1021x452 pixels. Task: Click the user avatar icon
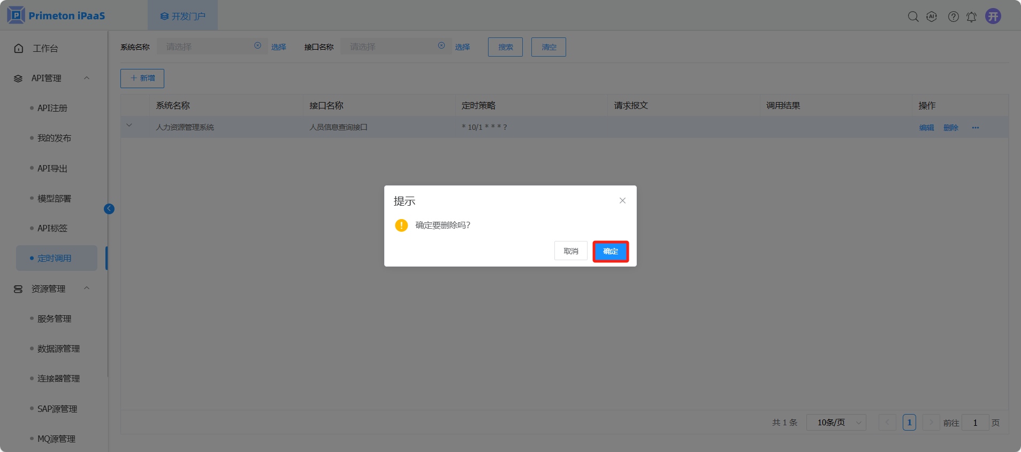click(993, 16)
